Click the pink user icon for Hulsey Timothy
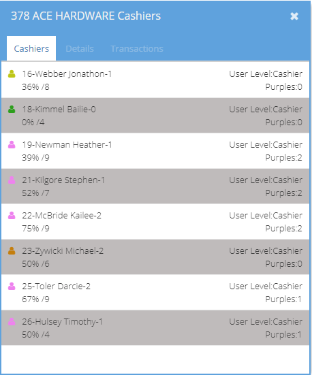Viewport: 312px width, 375px height. 12,322
